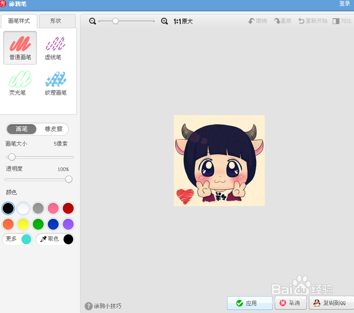Click 重新开始 to start over
Screen dimensions: 354x313
[x=313, y=21]
